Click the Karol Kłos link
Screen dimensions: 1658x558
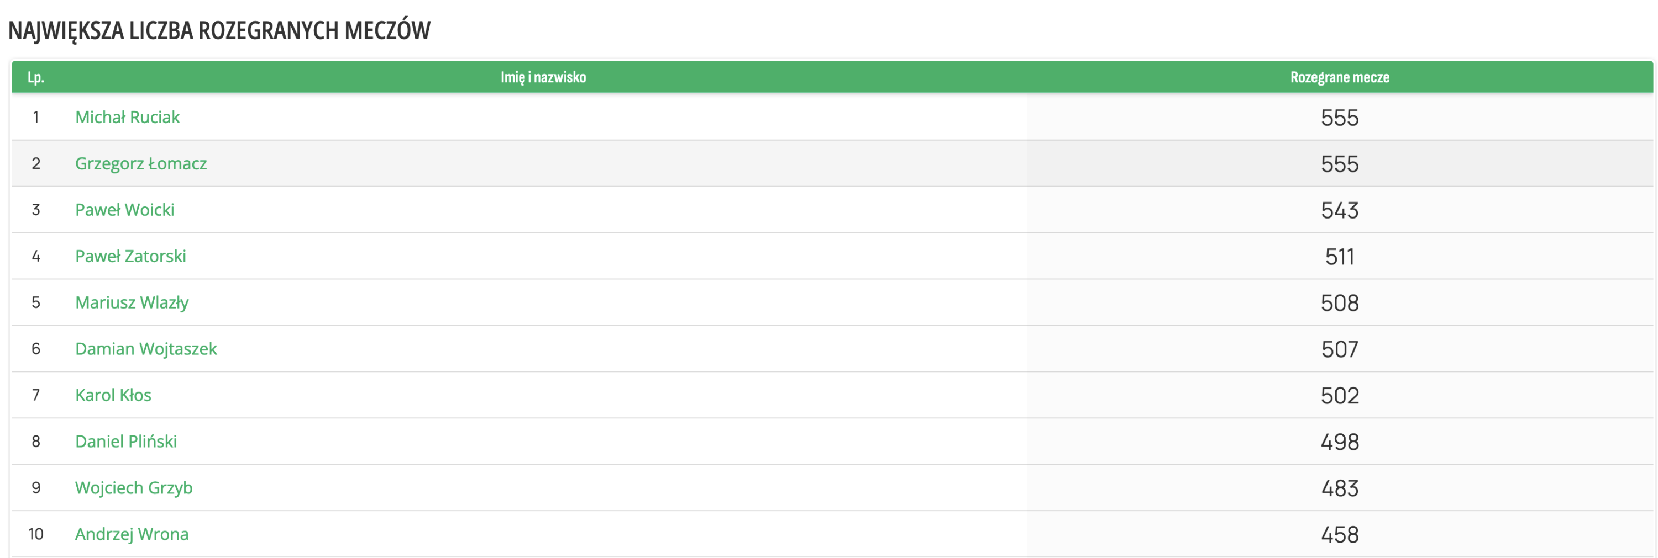[x=113, y=395]
